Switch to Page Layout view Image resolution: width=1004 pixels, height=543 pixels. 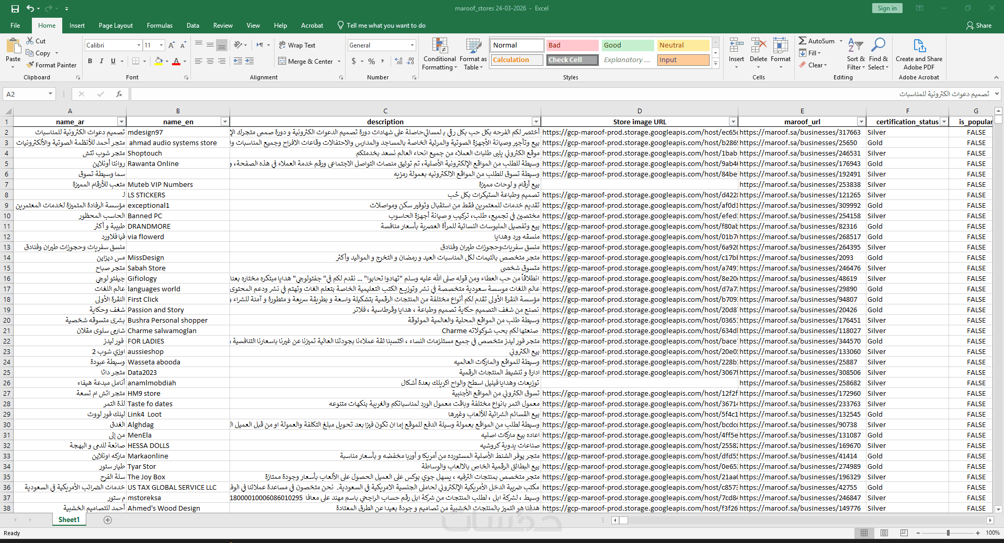[884, 533]
